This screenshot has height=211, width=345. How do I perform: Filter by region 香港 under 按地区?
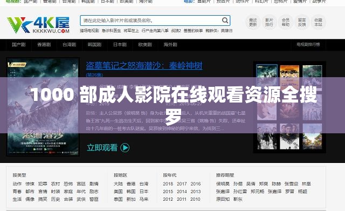(131, 183)
